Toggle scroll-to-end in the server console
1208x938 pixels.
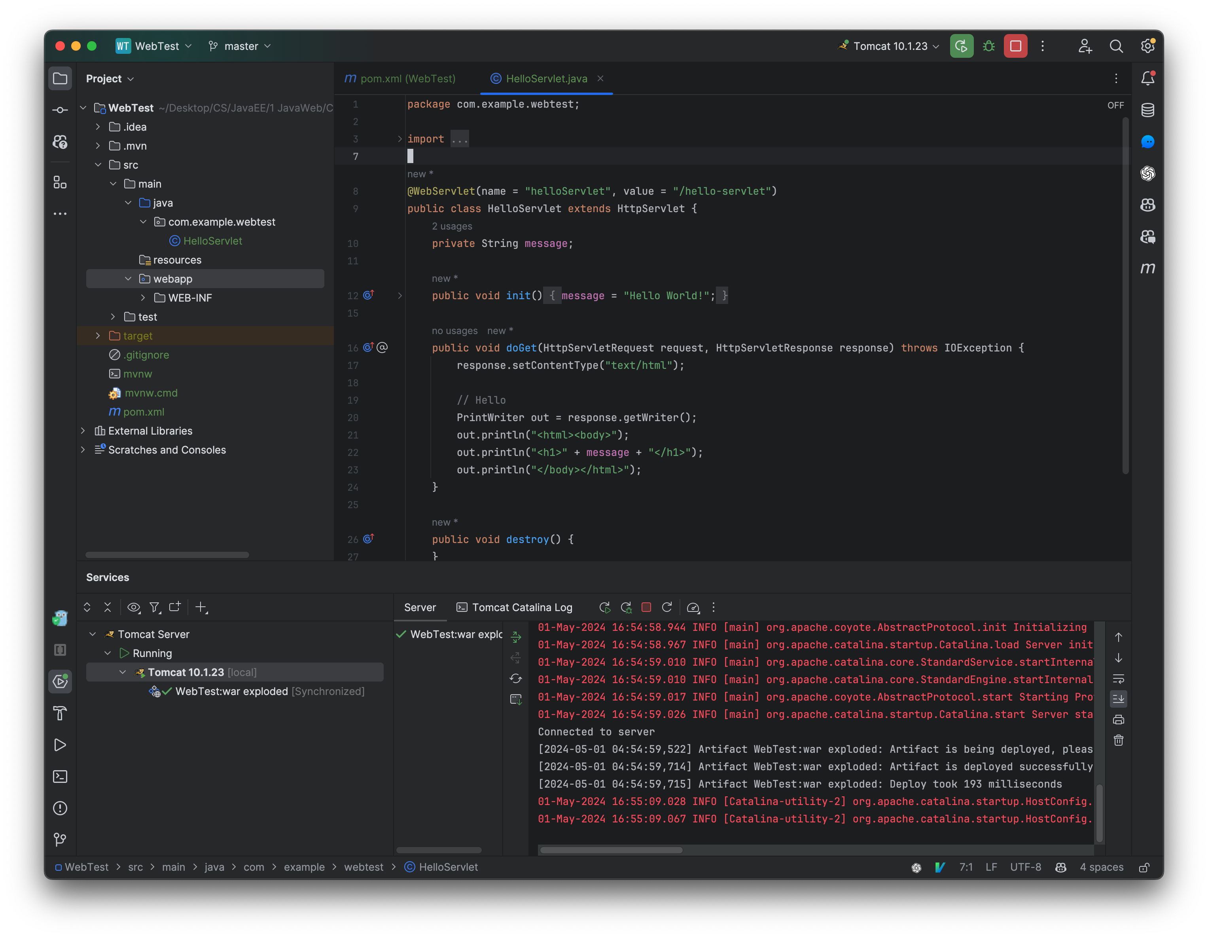(x=1118, y=699)
